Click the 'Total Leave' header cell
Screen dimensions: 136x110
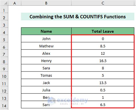103,31
